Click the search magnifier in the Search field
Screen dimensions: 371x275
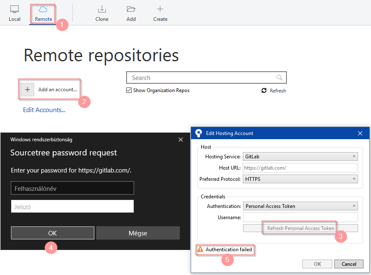tap(280, 77)
